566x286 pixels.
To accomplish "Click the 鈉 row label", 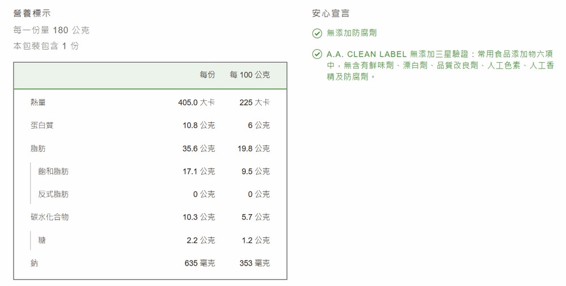I will point(35,263).
